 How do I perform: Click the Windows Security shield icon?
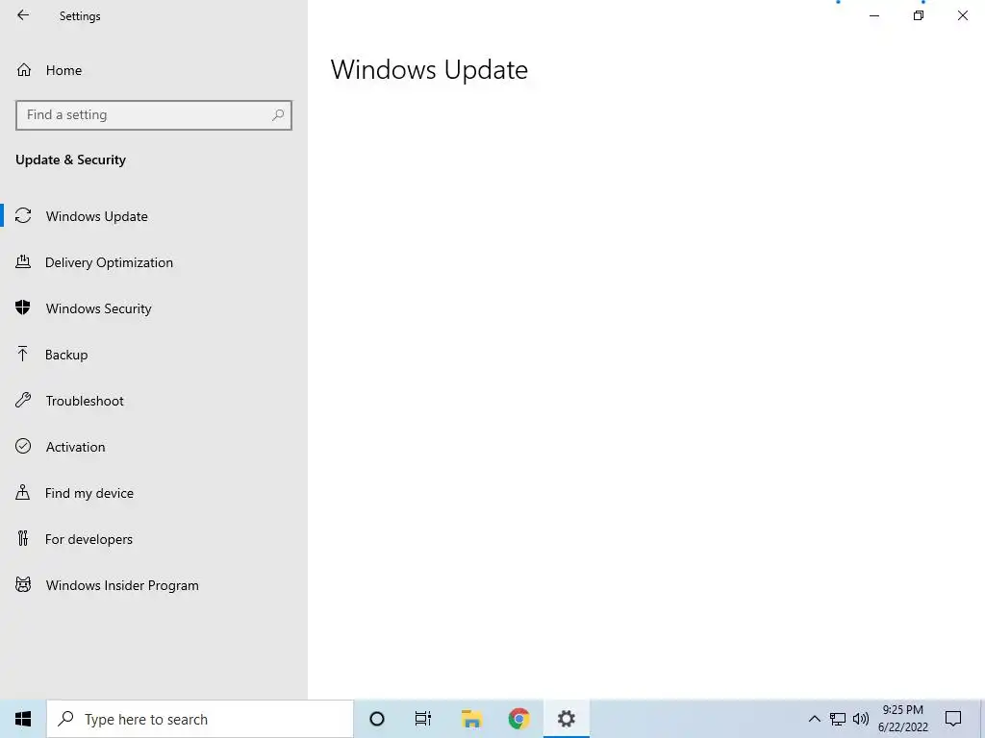point(23,307)
